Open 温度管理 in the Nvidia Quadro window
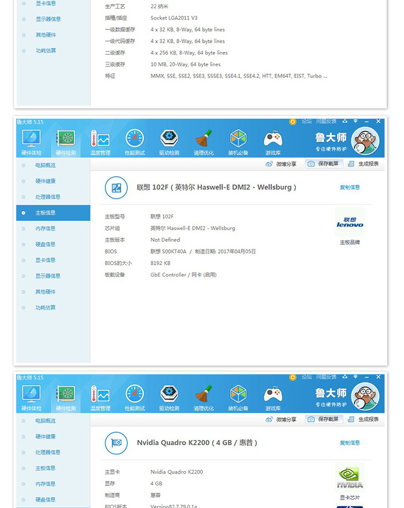The image size is (404, 508). coord(100,398)
